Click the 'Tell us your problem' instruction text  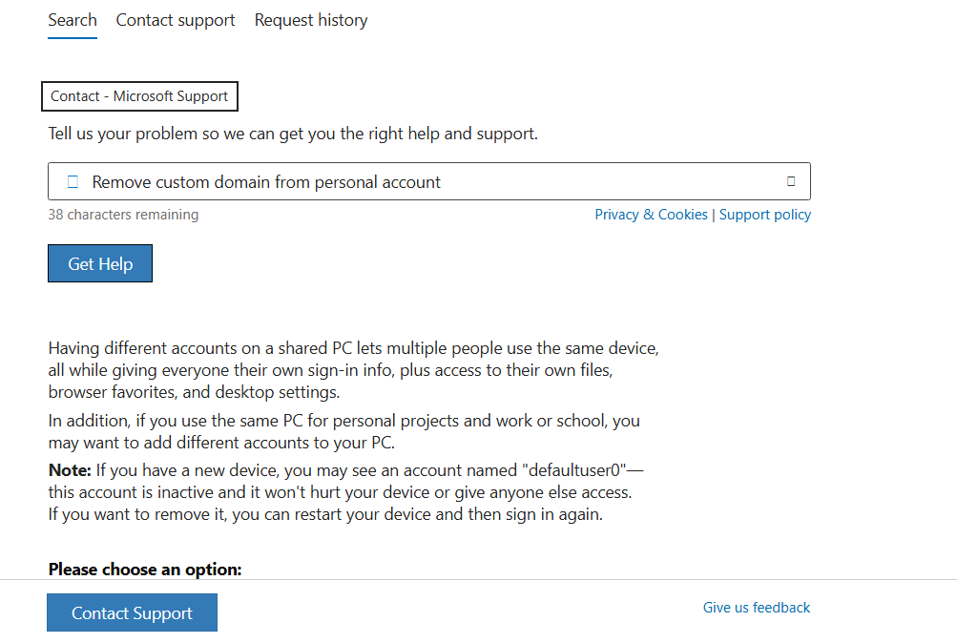pos(293,134)
